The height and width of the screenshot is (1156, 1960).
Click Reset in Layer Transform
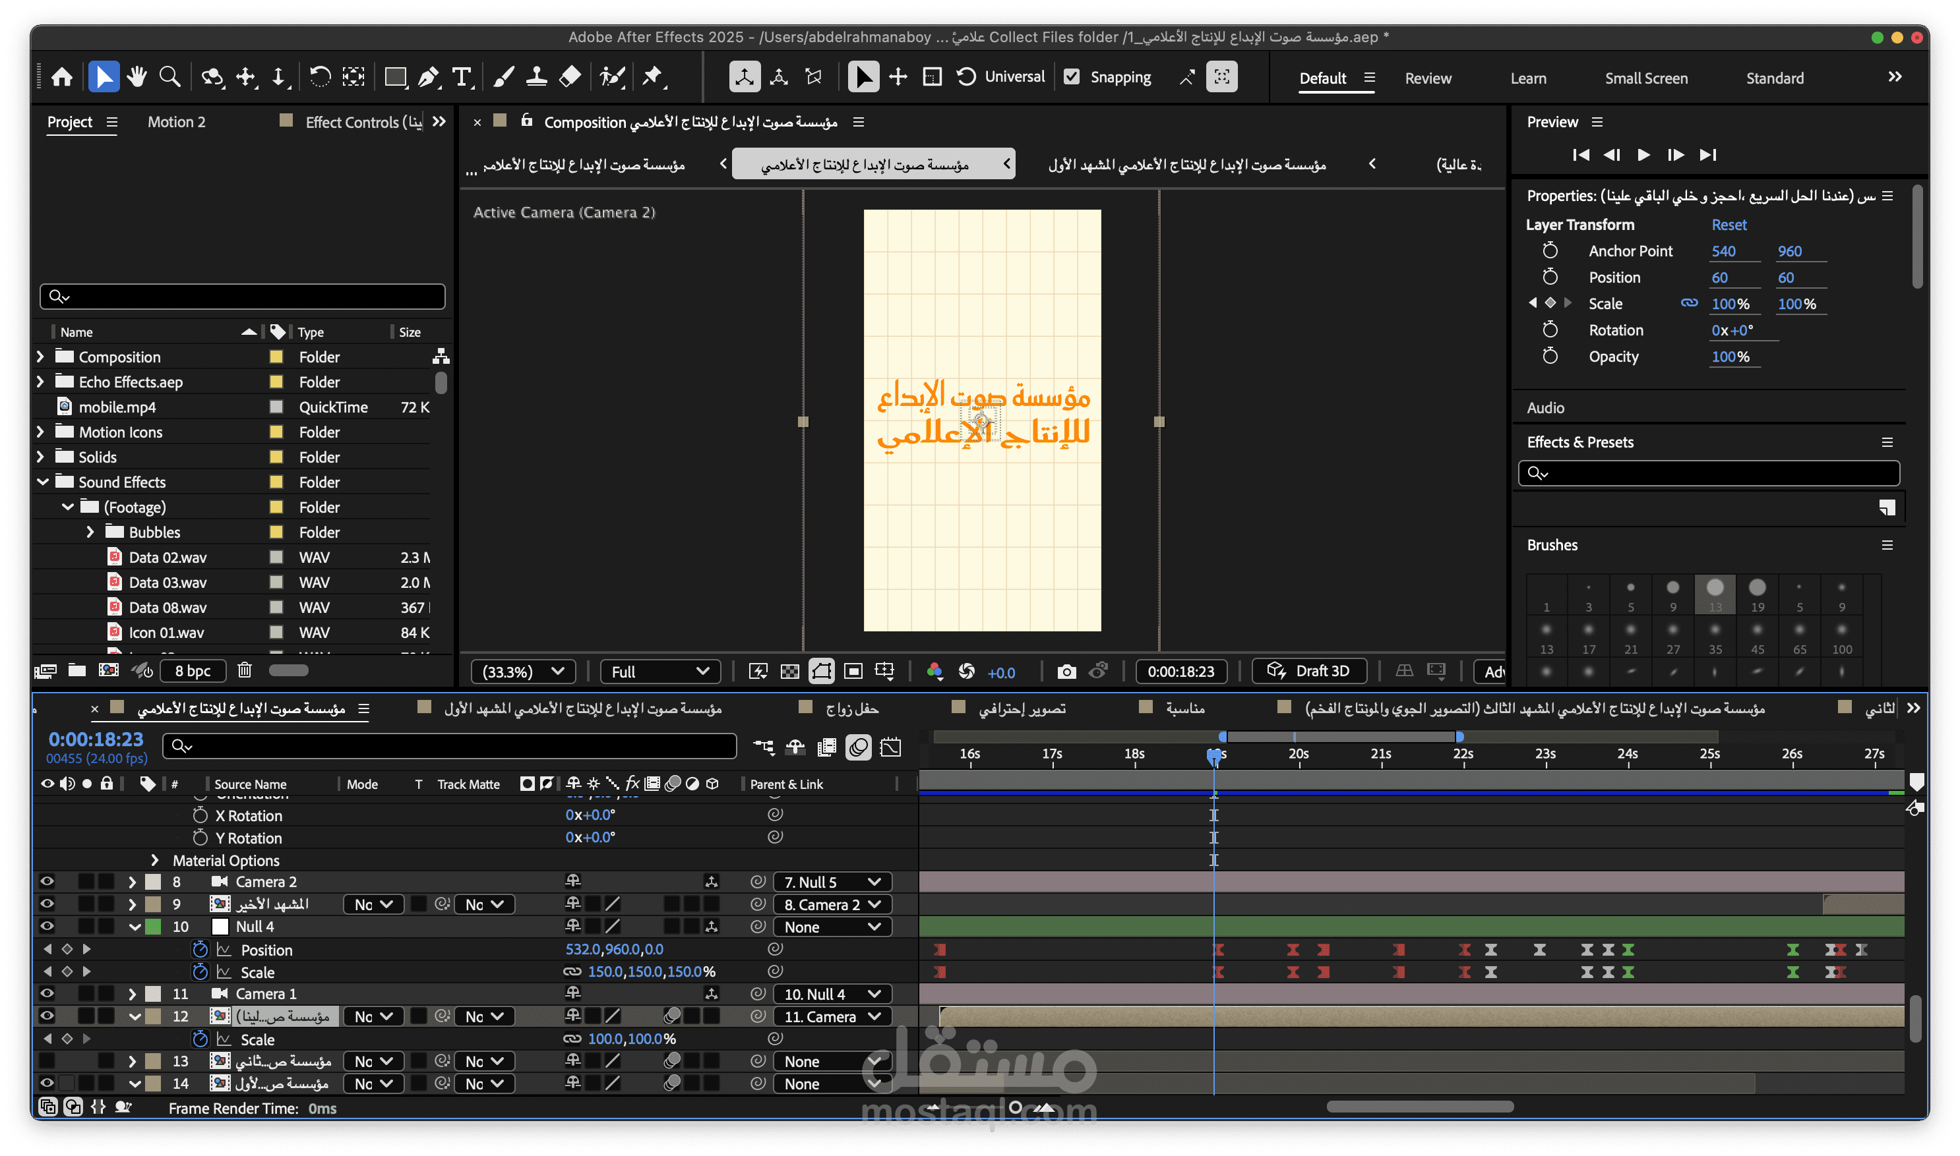(1729, 225)
